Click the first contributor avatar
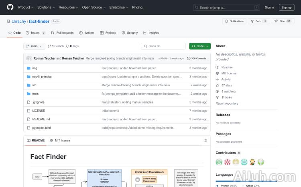Viewport: 301px width, 187px height. [x=219, y=162]
